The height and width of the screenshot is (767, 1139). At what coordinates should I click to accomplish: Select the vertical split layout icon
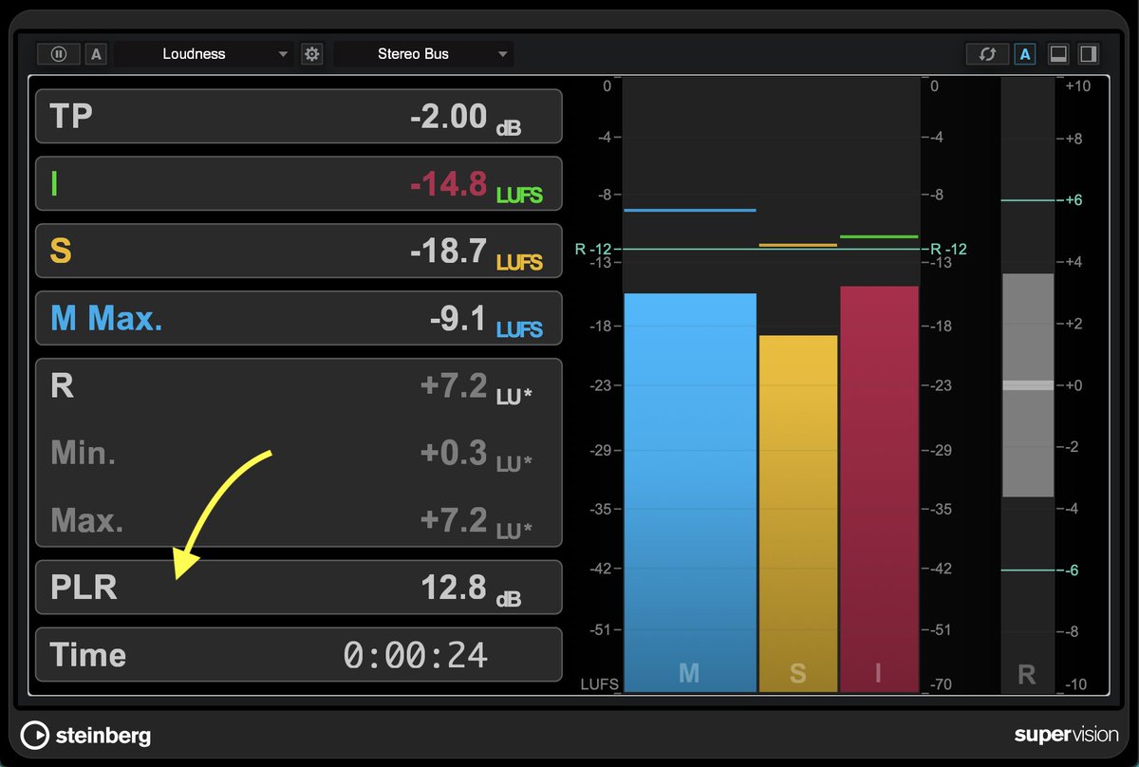pyautogui.click(x=1089, y=54)
